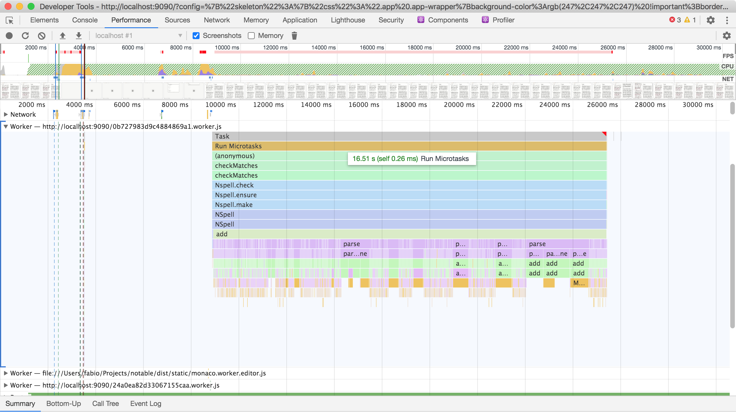736x414 pixels.
Task: Collapse the 0b727983 worker.js track
Action: (5, 126)
